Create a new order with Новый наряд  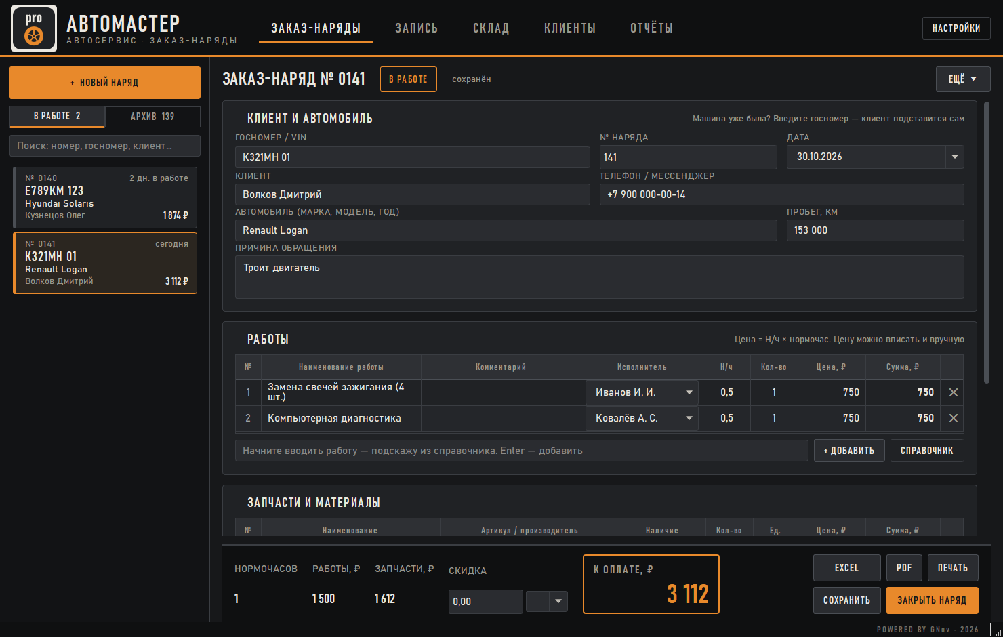coord(105,83)
